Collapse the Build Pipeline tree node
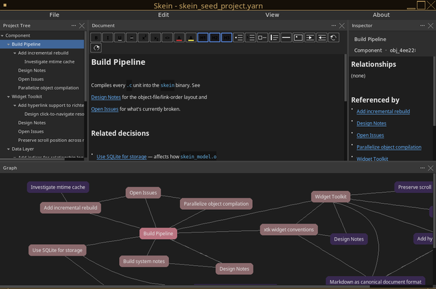The height and width of the screenshot is (289, 436). (8, 44)
